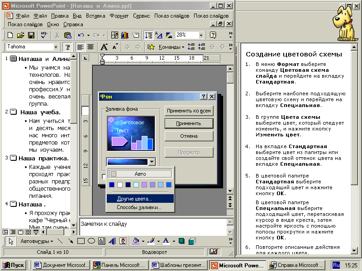
Task: Expand font color options arrow
Action: point(174,241)
